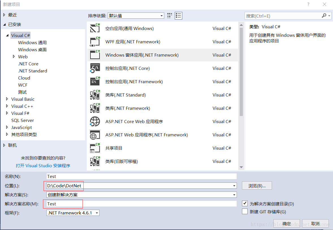
Task: Switch to small icons view
Action: 170,16
